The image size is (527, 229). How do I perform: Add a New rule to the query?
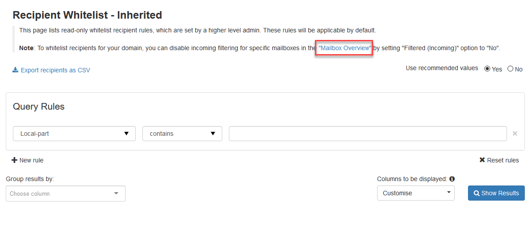pyautogui.click(x=31, y=160)
